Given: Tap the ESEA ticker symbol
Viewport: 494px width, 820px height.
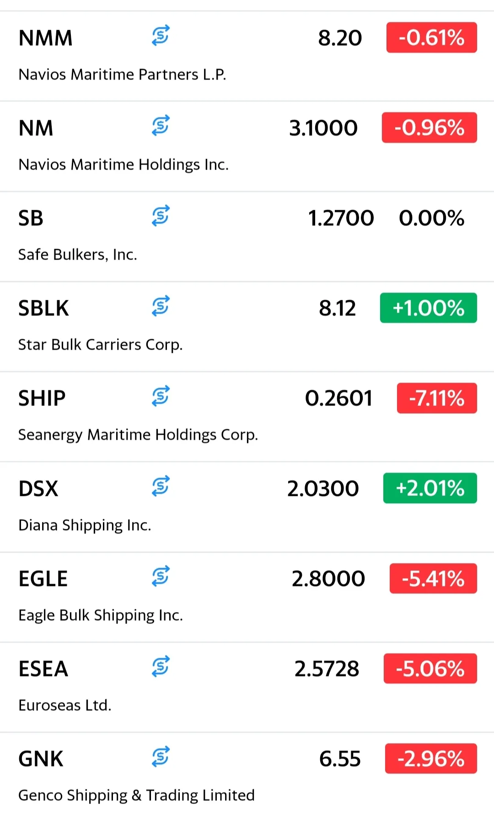Looking at the screenshot, I should (x=43, y=669).
